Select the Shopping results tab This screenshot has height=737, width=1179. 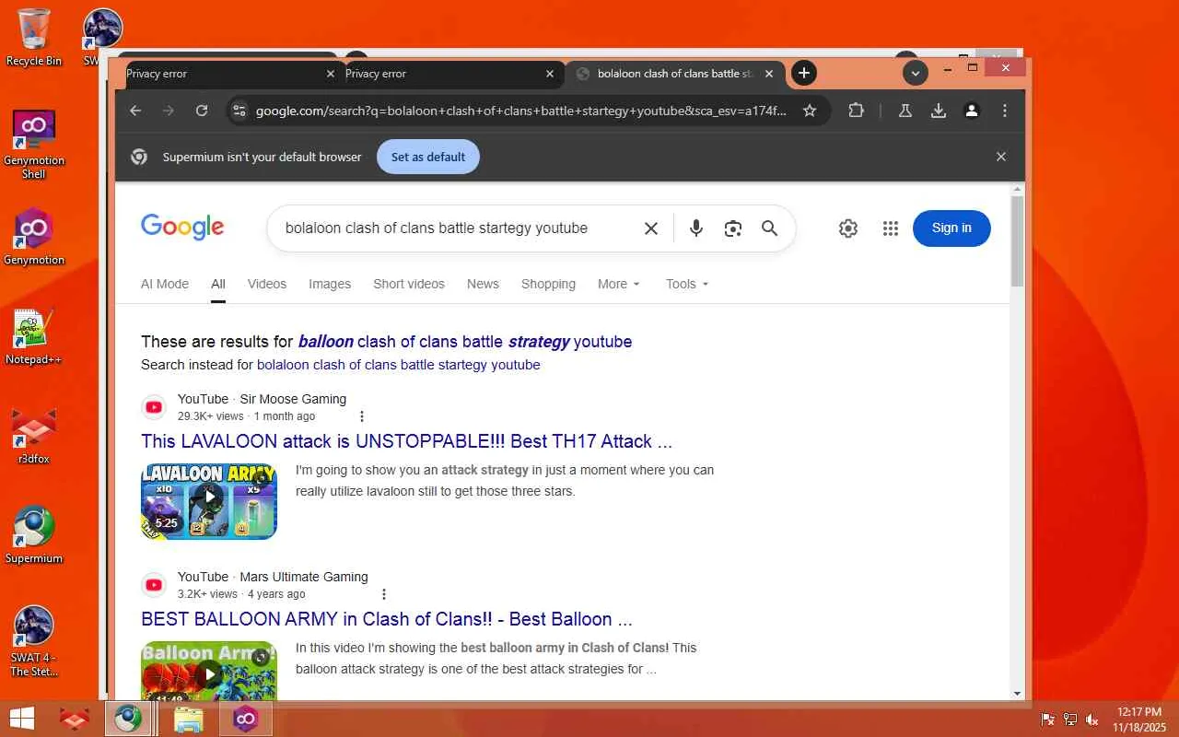pos(548,284)
